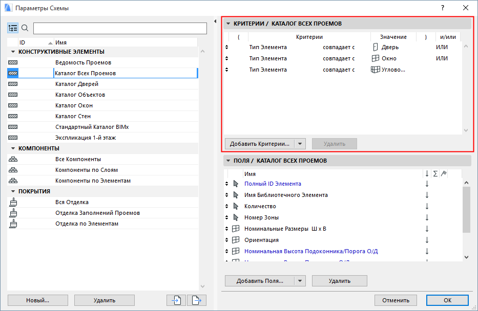Click the Добавить Критерии... button
Viewport: 478px width, 311px height.
click(260, 144)
